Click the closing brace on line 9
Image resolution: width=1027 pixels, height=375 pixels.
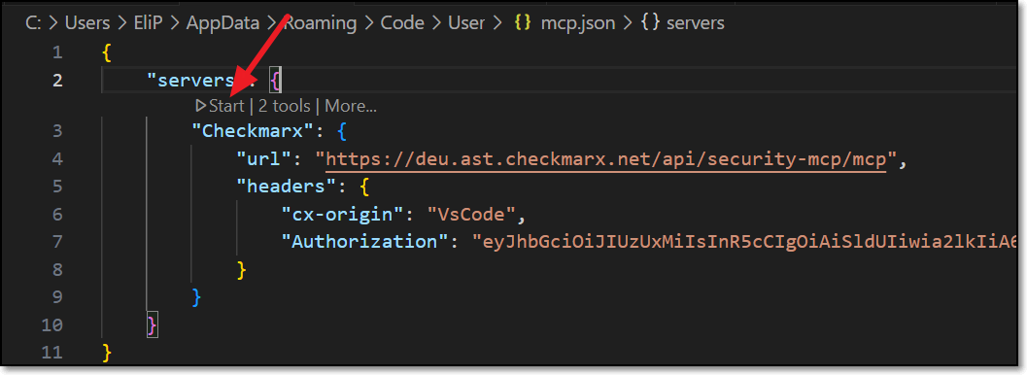point(197,297)
